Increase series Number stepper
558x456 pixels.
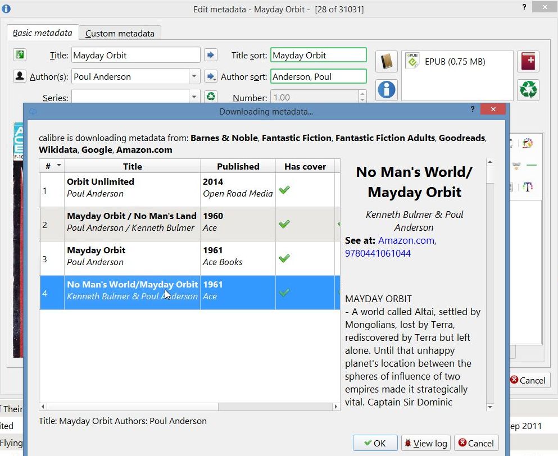click(362, 94)
